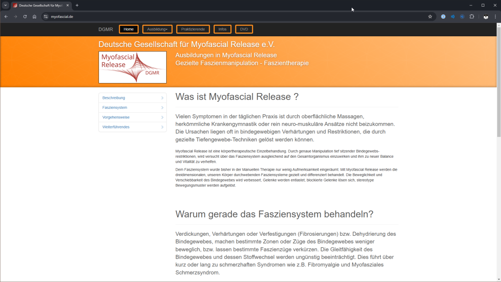The height and width of the screenshot is (282, 501).
Task: Open Beschreibung in the sidebar
Action: [132, 98]
